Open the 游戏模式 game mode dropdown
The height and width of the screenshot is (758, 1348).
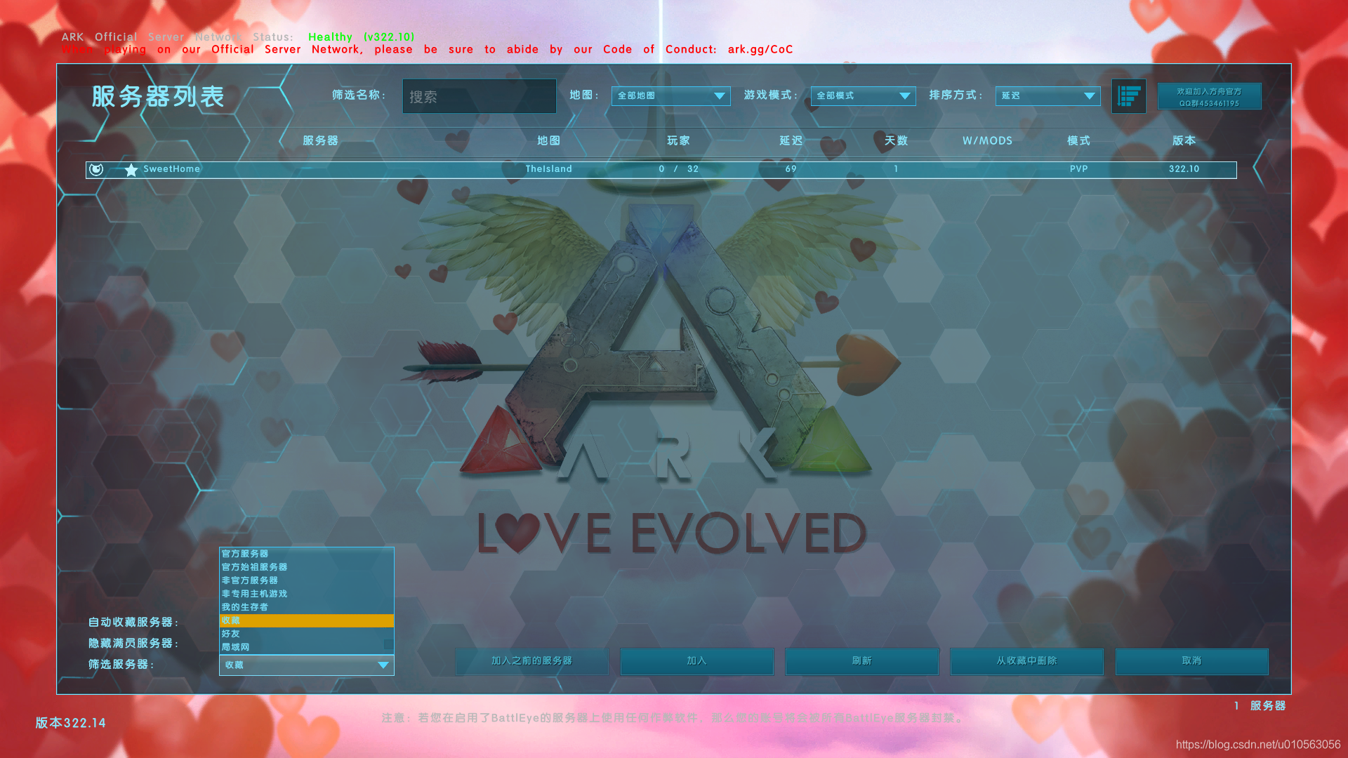coord(863,96)
